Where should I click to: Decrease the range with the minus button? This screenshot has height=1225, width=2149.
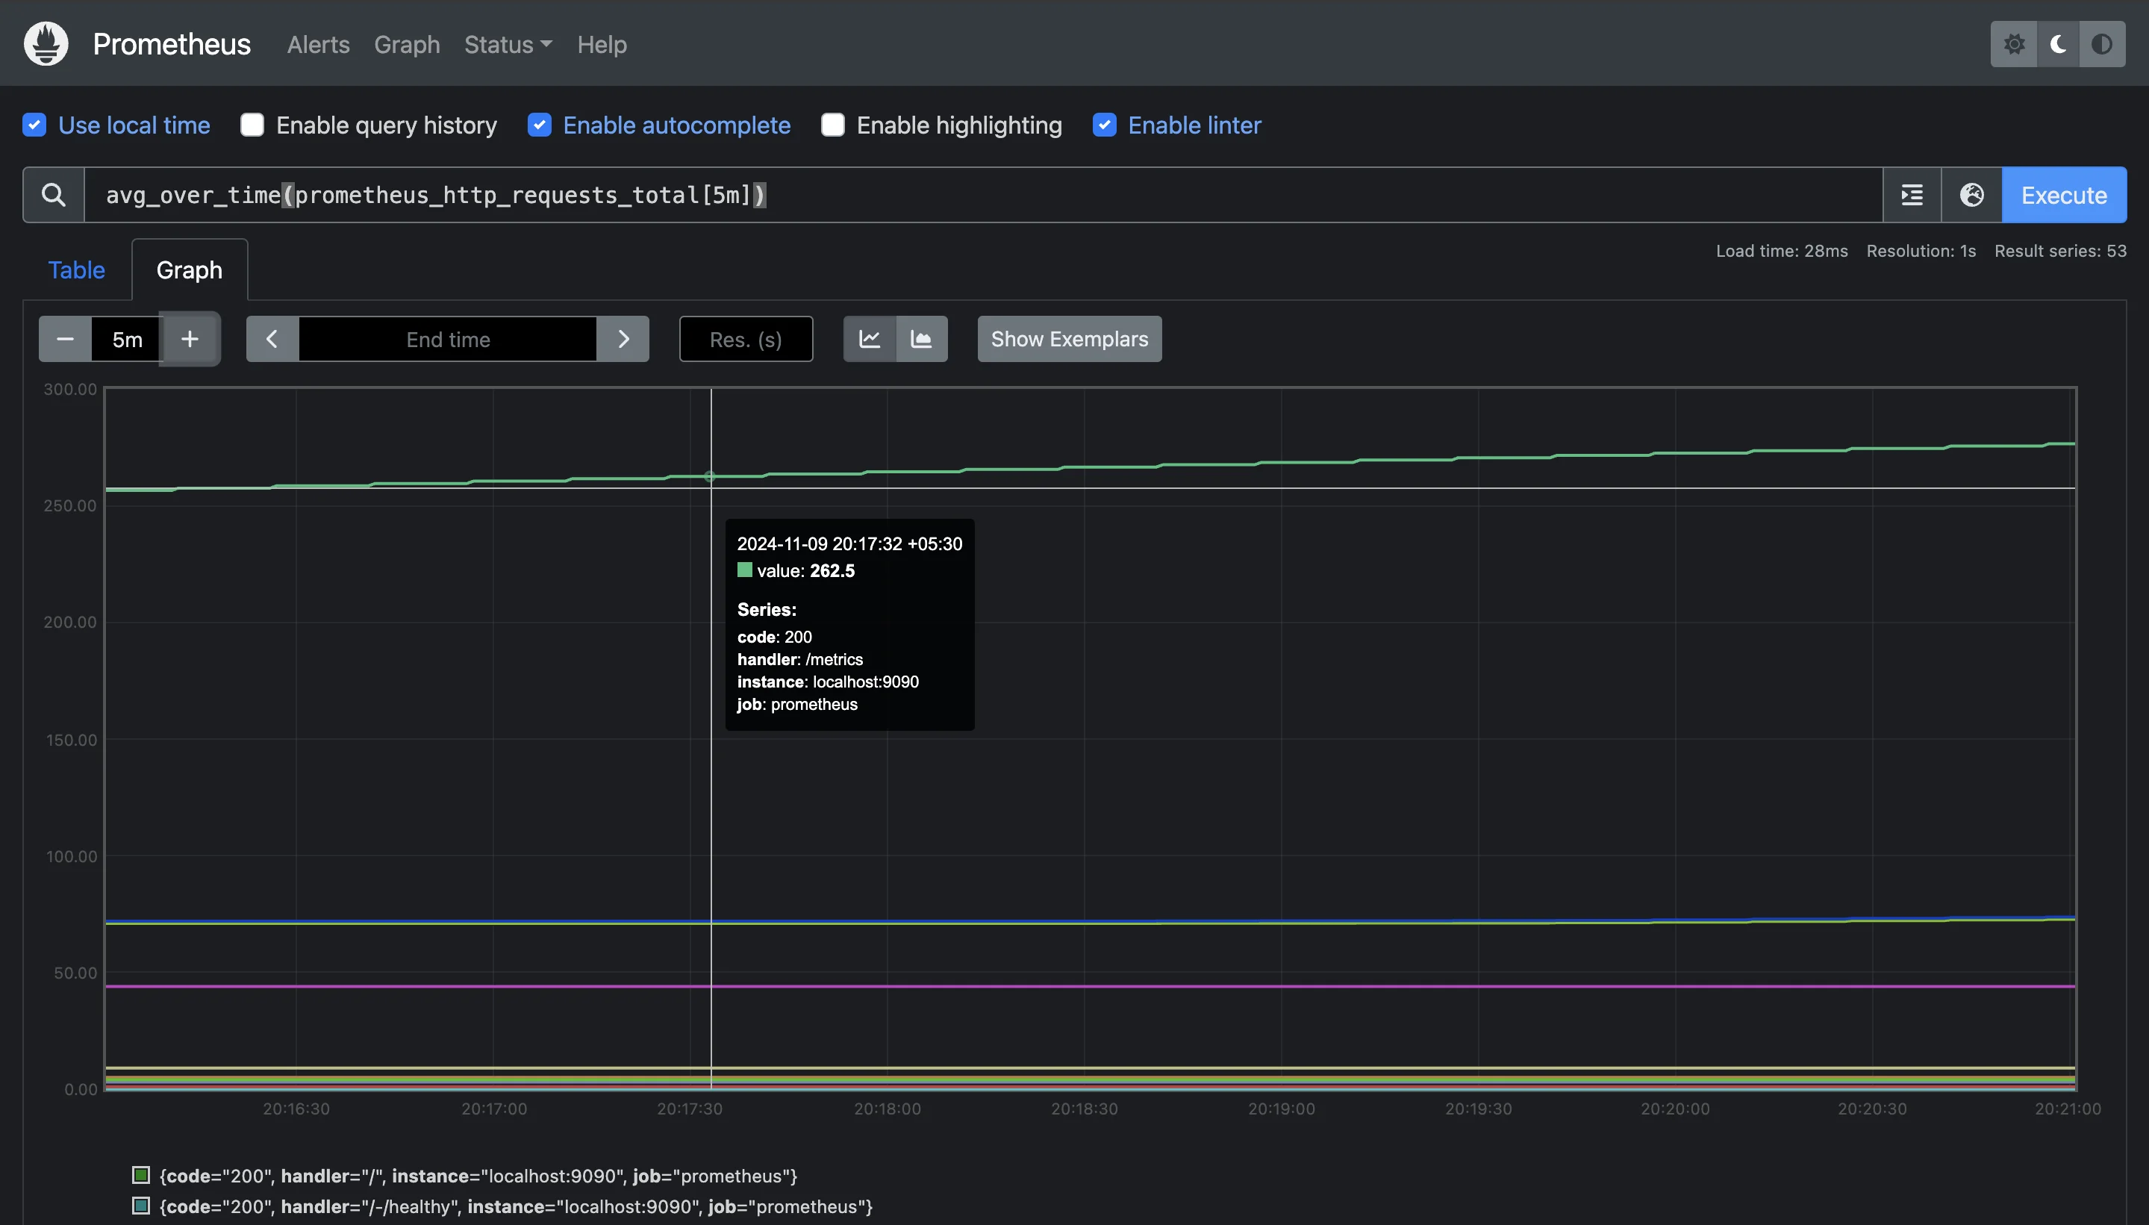point(65,339)
